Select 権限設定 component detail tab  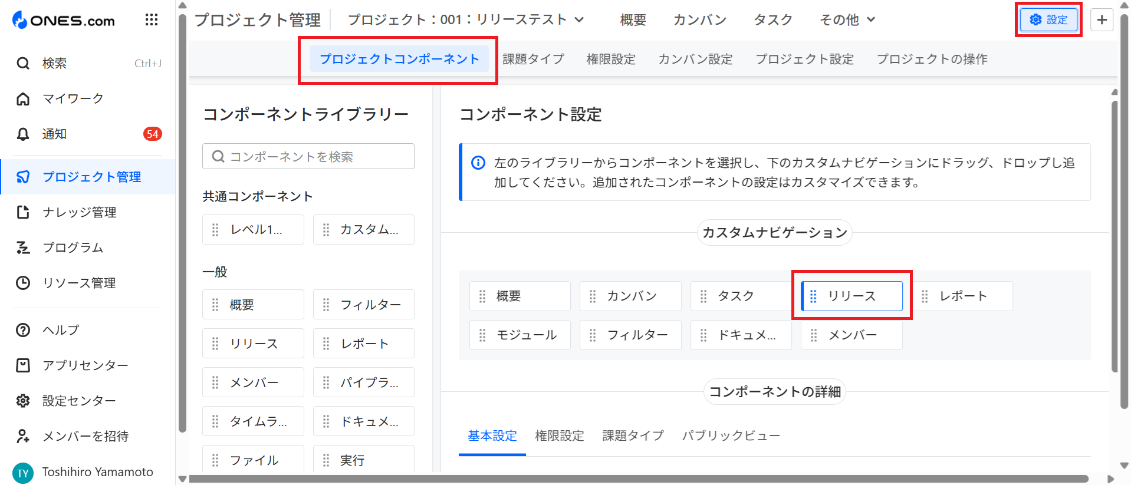[560, 435]
